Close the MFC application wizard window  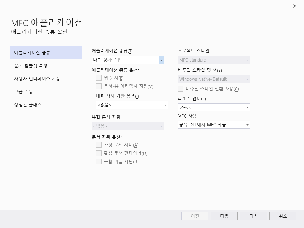coord(295,6)
